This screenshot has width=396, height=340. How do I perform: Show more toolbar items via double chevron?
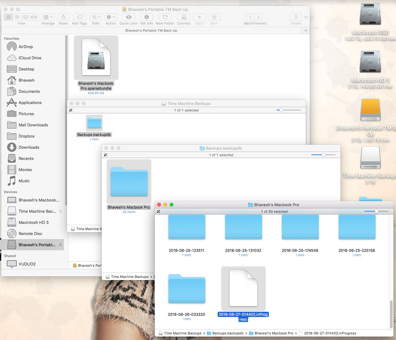click(306, 17)
